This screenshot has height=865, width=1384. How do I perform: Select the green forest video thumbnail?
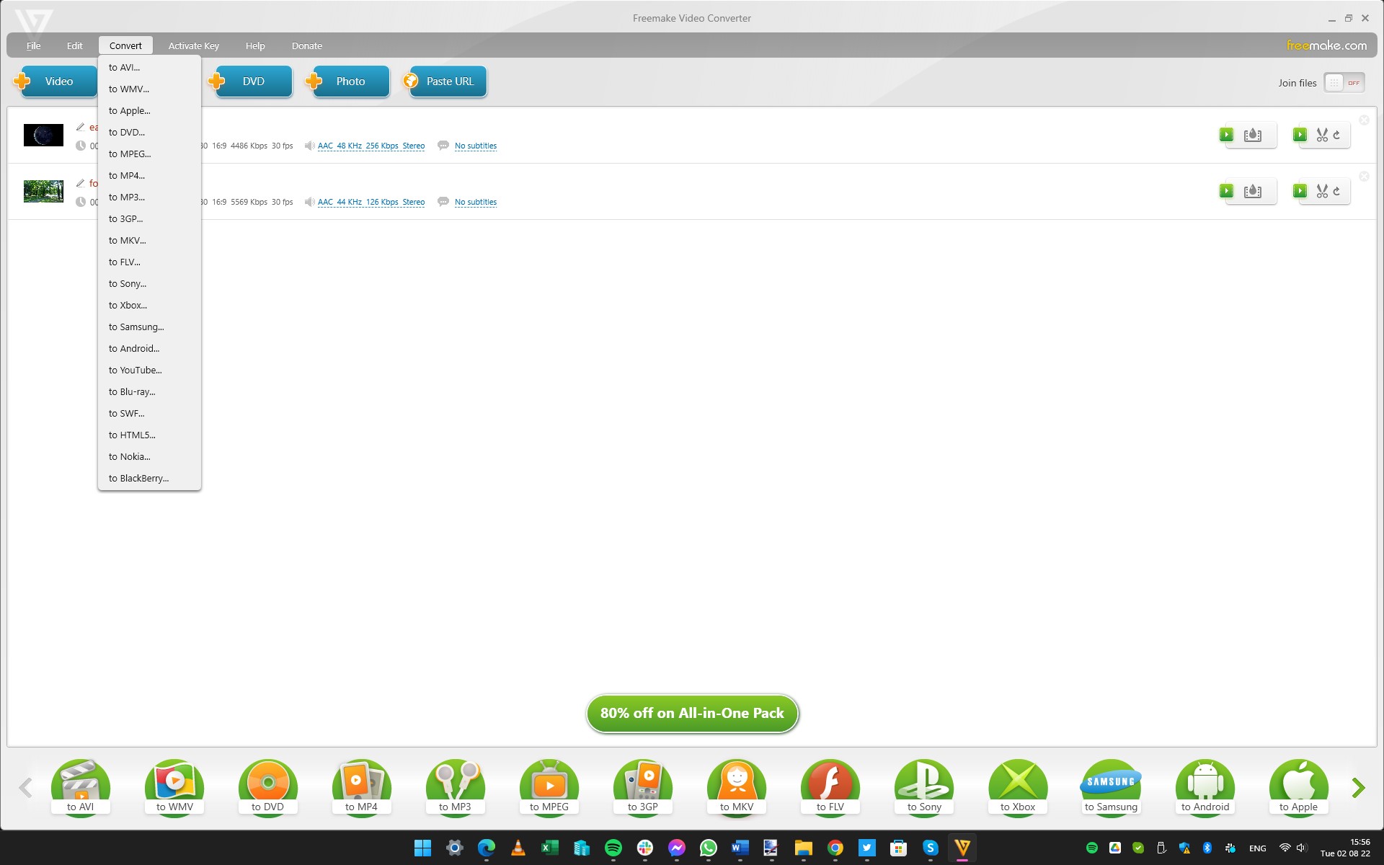coord(43,191)
